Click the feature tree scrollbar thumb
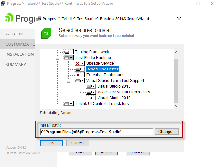220x167 pixels. (176, 81)
